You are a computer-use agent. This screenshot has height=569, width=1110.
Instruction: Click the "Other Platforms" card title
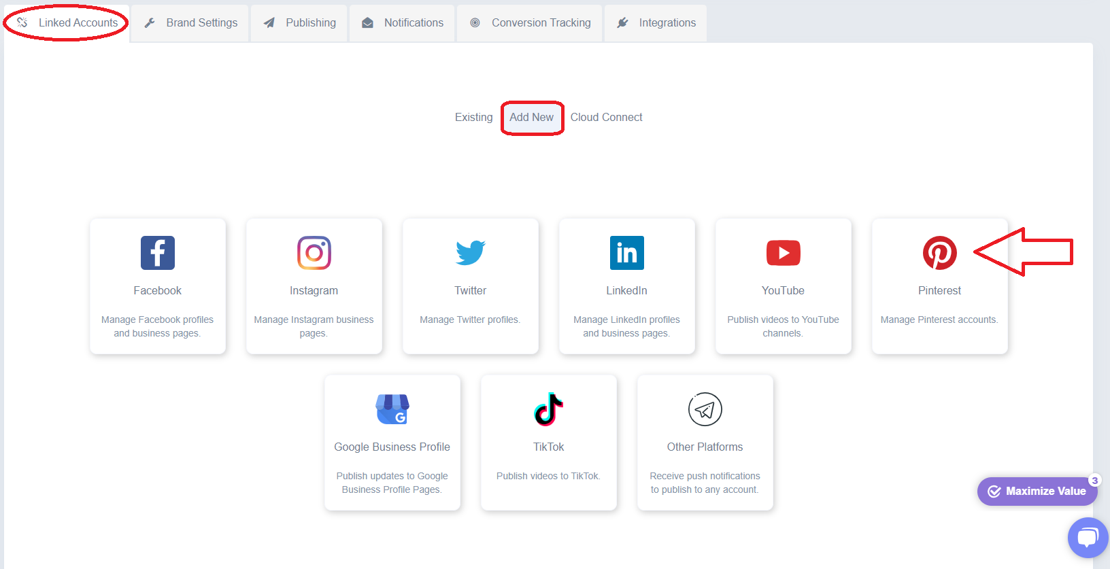(705, 447)
